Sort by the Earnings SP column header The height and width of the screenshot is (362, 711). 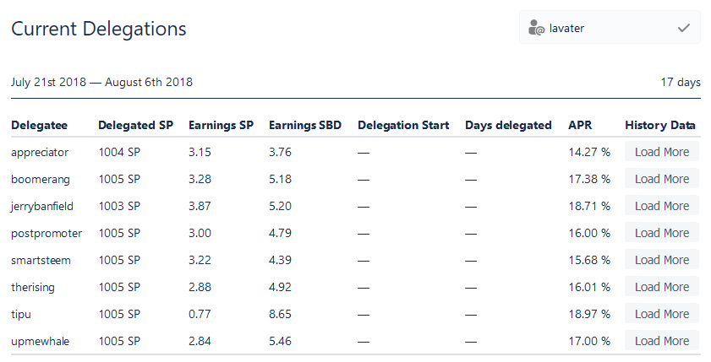point(221,126)
